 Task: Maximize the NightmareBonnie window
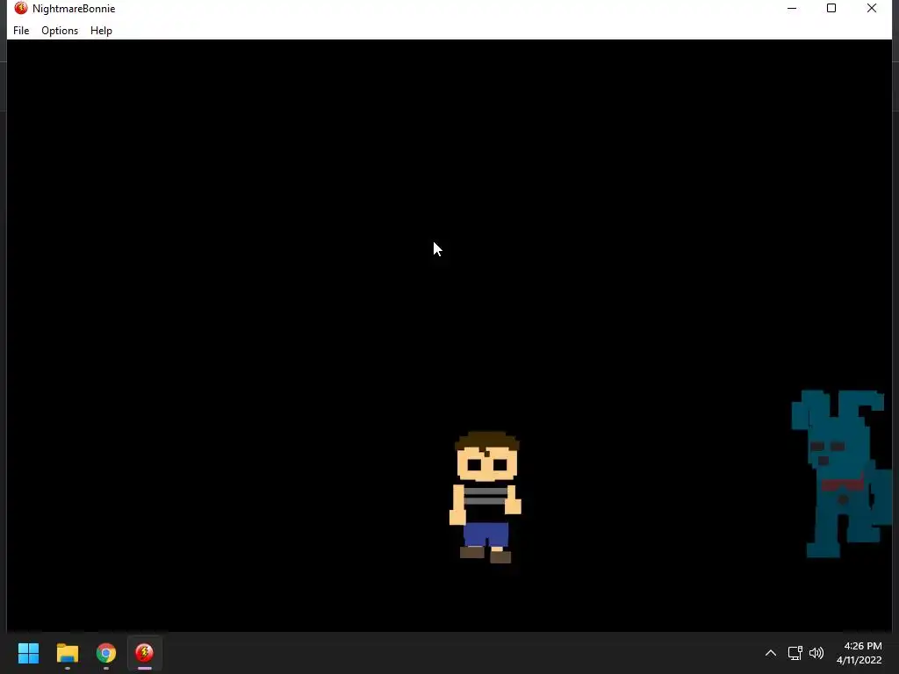(x=831, y=8)
